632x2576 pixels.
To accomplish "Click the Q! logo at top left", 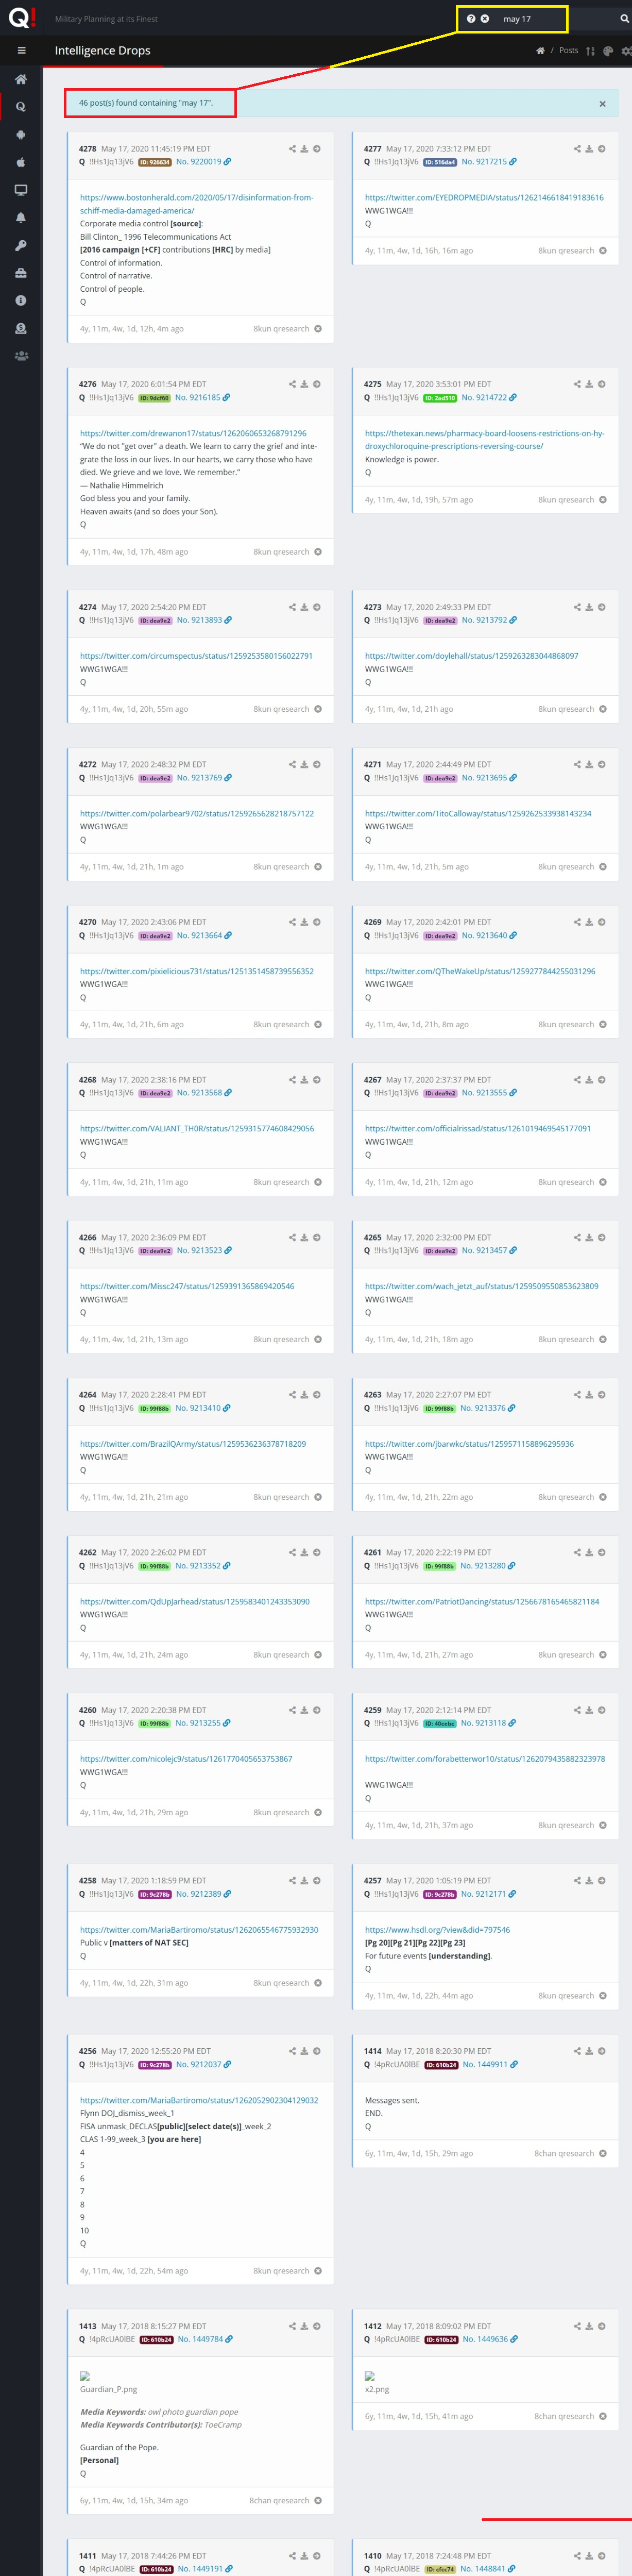I will point(21,17).
